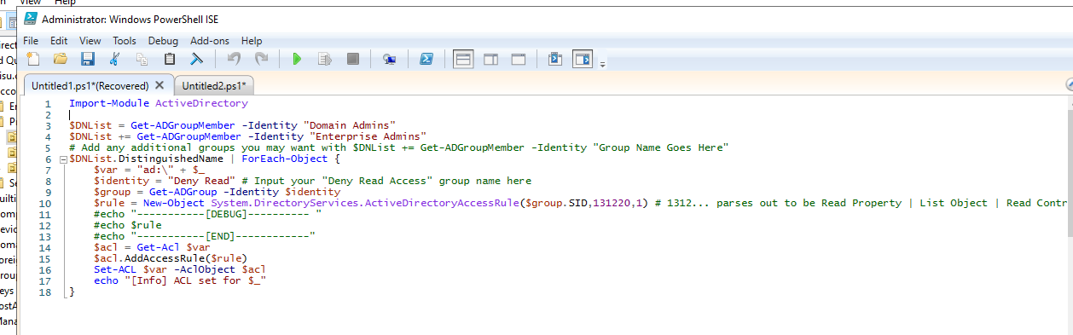Screen dimensions: 1073x335
Task: Undo last edit with the Undo arrow
Action: click(234, 59)
